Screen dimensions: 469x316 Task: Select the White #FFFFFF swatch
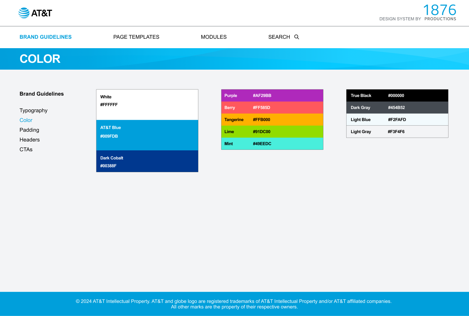147,105
